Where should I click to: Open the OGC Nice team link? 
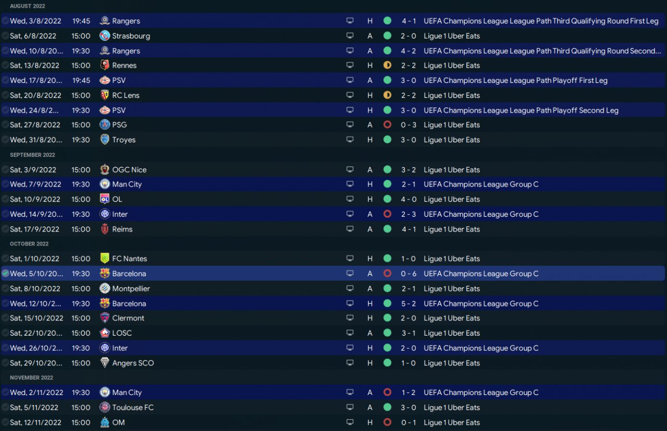pyautogui.click(x=129, y=169)
